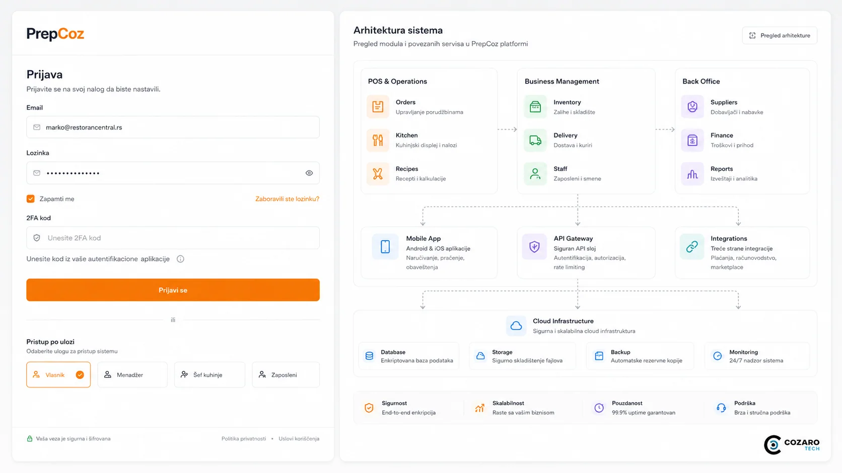Click the Reports chart icon
The width and height of the screenshot is (842, 473).
point(692,173)
